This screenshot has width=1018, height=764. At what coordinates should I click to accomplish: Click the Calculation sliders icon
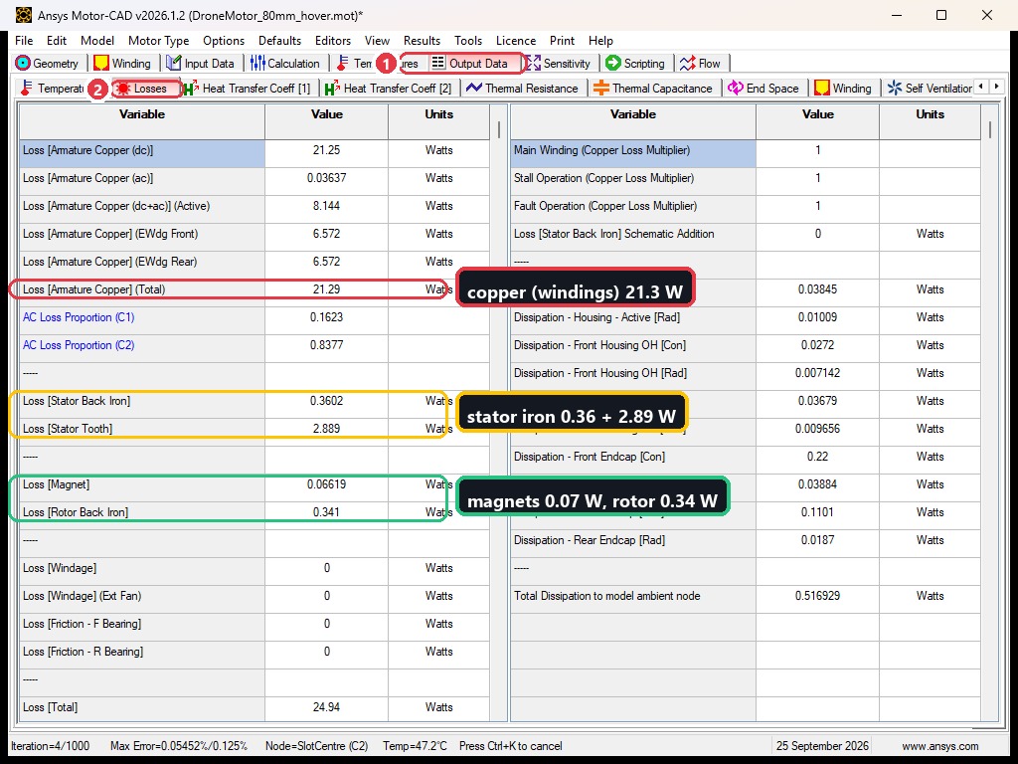(x=257, y=63)
